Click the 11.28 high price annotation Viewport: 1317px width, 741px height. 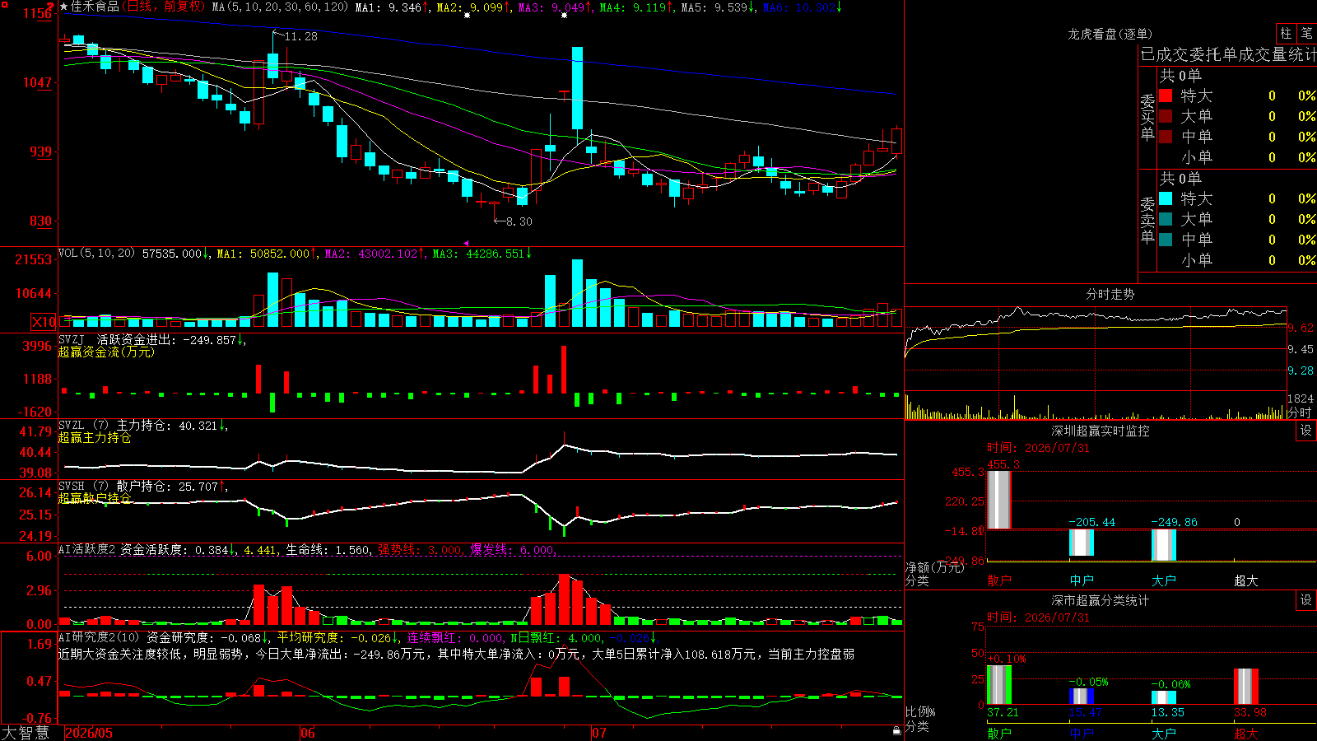(x=300, y=36)
